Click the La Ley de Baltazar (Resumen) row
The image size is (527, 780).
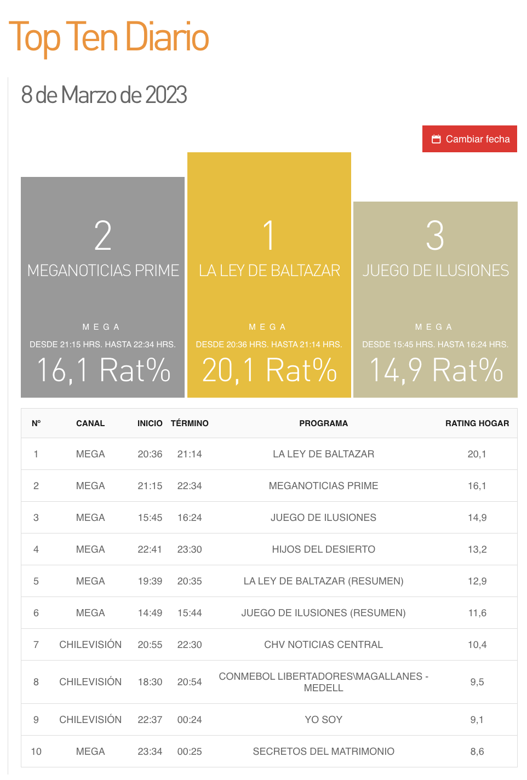pos(323,581)
